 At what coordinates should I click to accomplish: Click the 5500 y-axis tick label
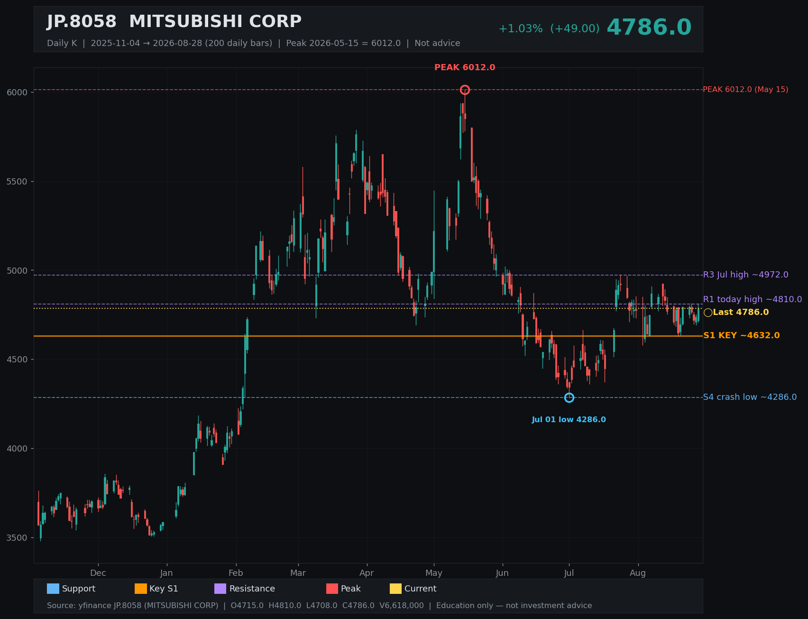tap(17, 182)
